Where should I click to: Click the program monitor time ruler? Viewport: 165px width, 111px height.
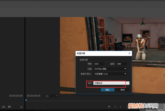pos(82,101)
